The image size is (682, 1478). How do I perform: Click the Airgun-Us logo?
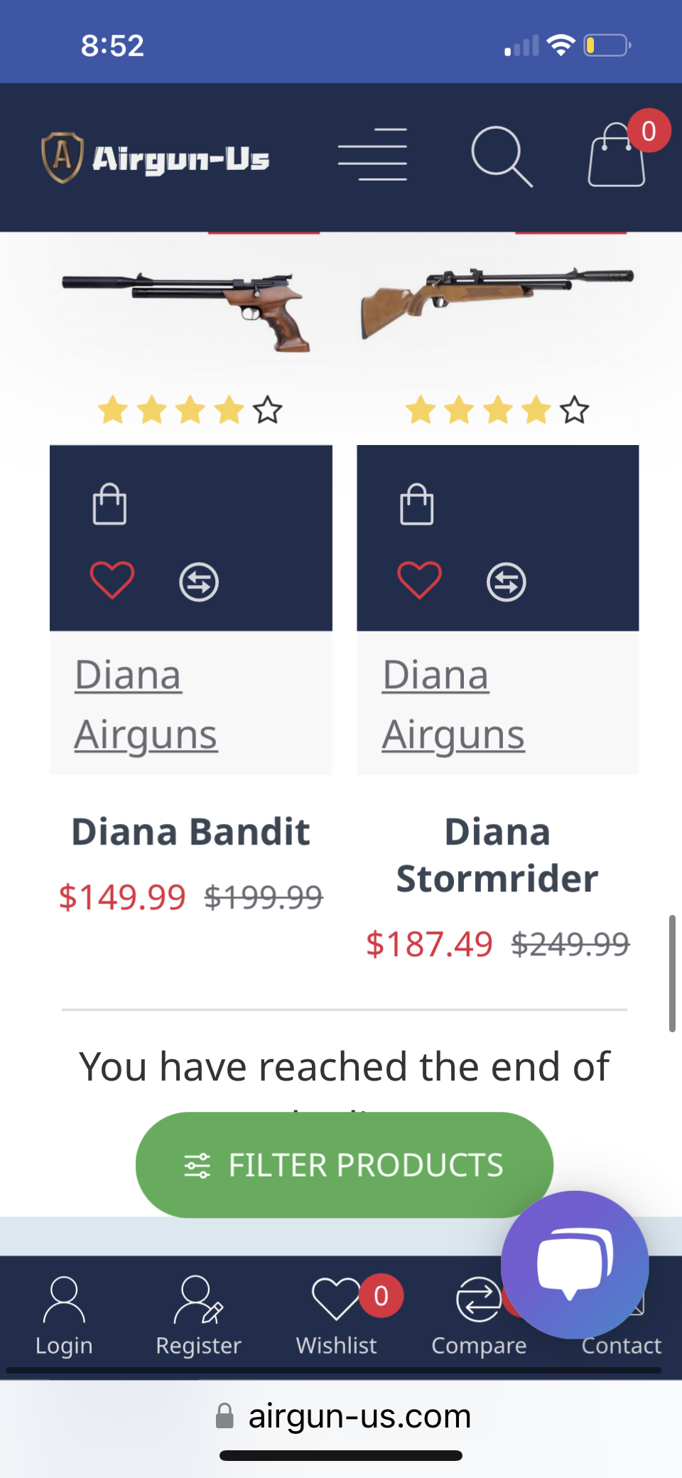point(156,158)
